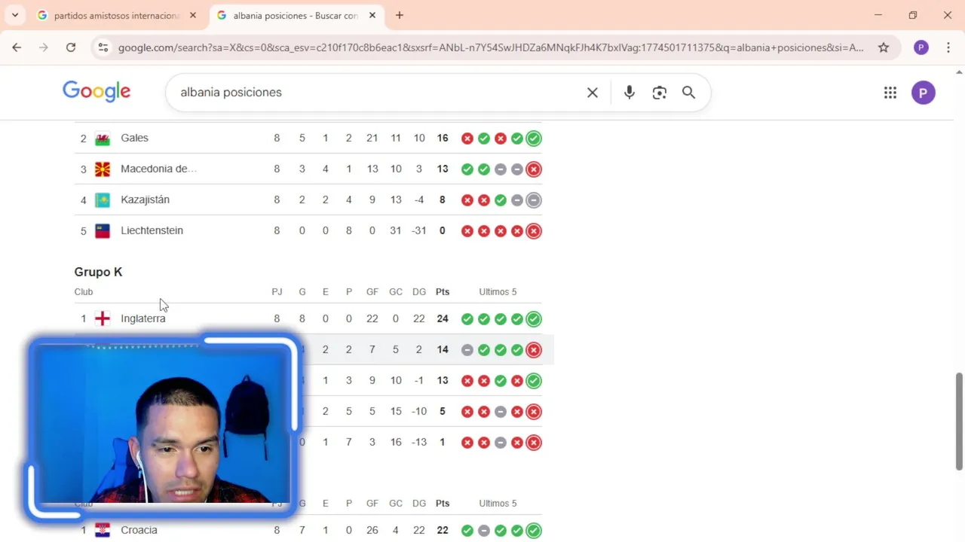The width and height of the screenshot is (965, 542).
Task: Click Macedonia latest match loss icon
Action: tap(534, 169)
